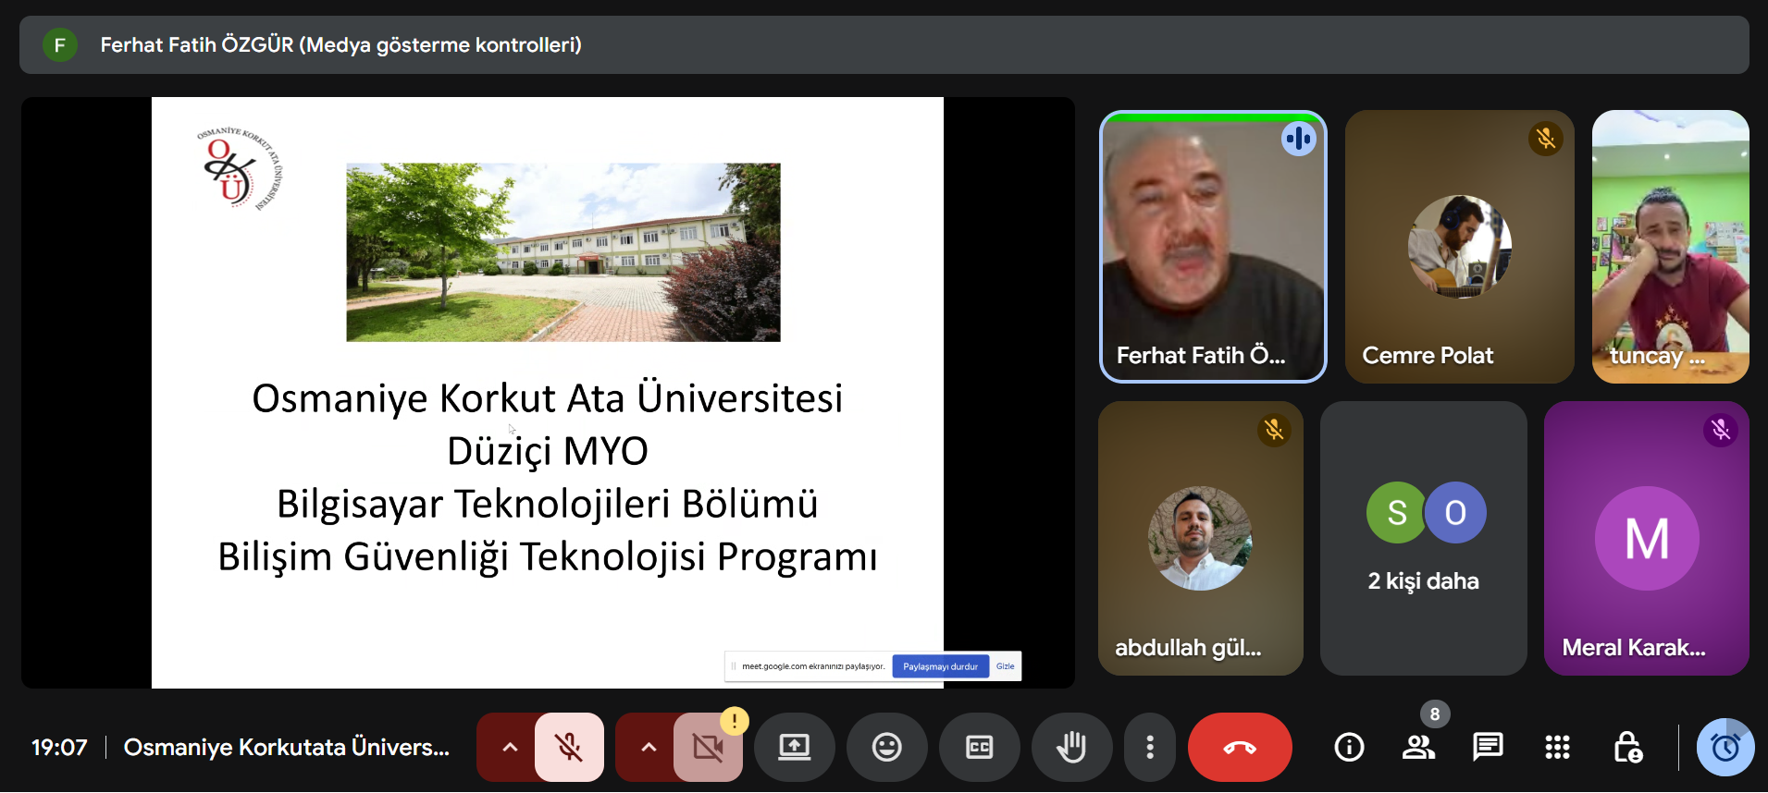Expand video settings chevron beside camera
The width and height of the screenshot is (1768, 793).
649,747
